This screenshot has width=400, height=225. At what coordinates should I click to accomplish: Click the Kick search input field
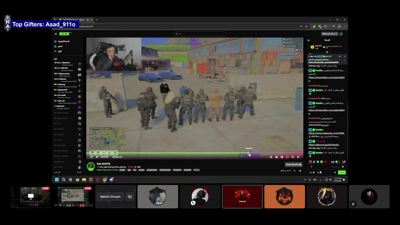tap(200, 34)
